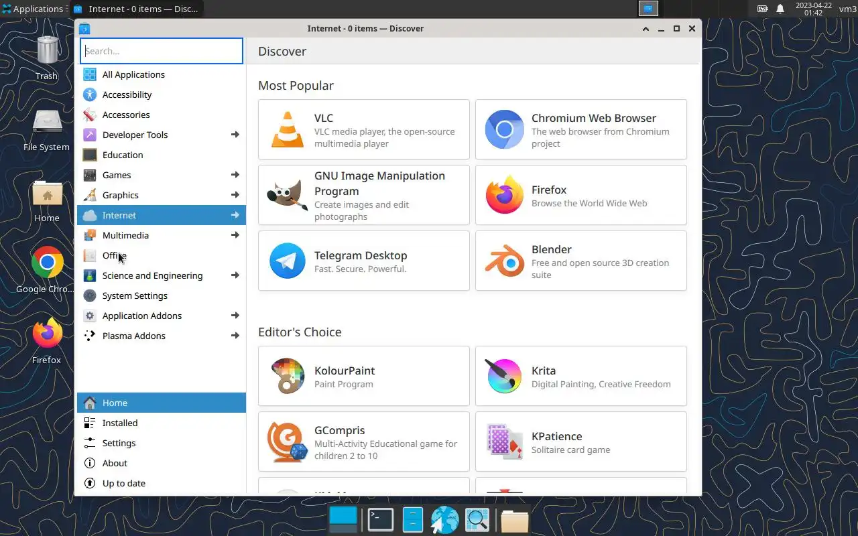Click the Up to date icon
The width and height of the screenshot is (858, 536).
[x=90, y=483]
